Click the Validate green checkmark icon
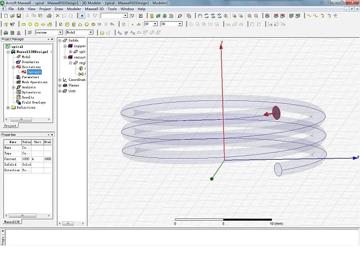The width and height of the screenshot is (360, 255). pos(158,16)
